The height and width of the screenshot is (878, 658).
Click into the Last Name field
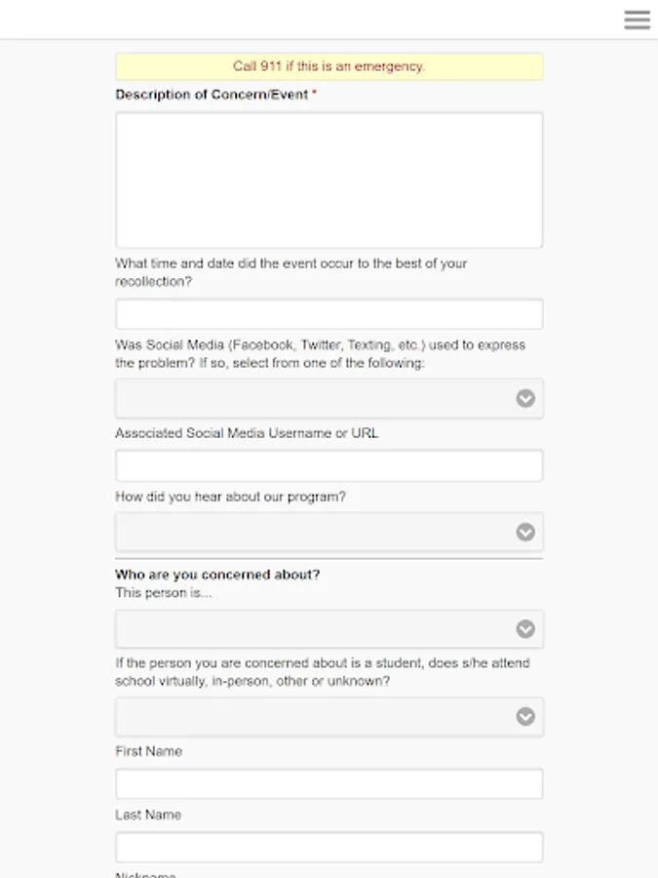tap(329, 847)
